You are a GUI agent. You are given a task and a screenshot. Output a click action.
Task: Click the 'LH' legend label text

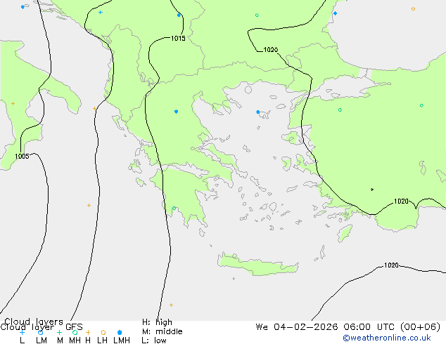pyautogui.click(x=102, y=340)
